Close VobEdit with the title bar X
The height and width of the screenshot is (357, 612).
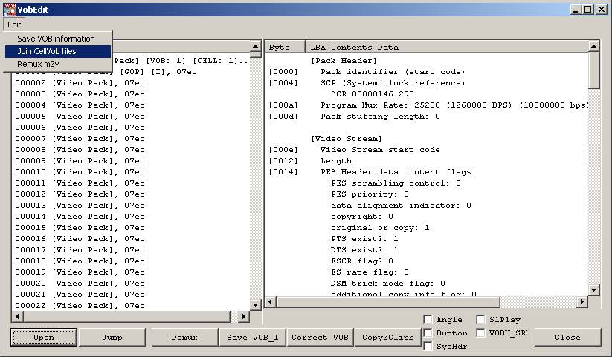click(602, 10)
